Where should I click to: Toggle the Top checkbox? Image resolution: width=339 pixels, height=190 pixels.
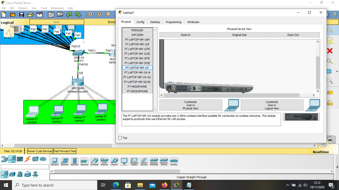[120, 138]
